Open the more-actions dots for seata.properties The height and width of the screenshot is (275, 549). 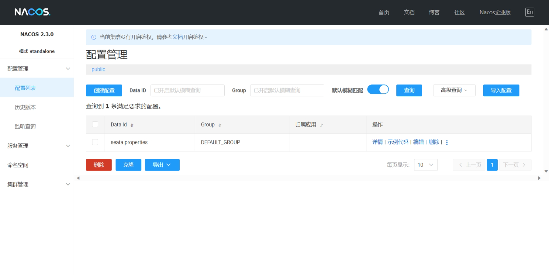(x=447, y=142)
